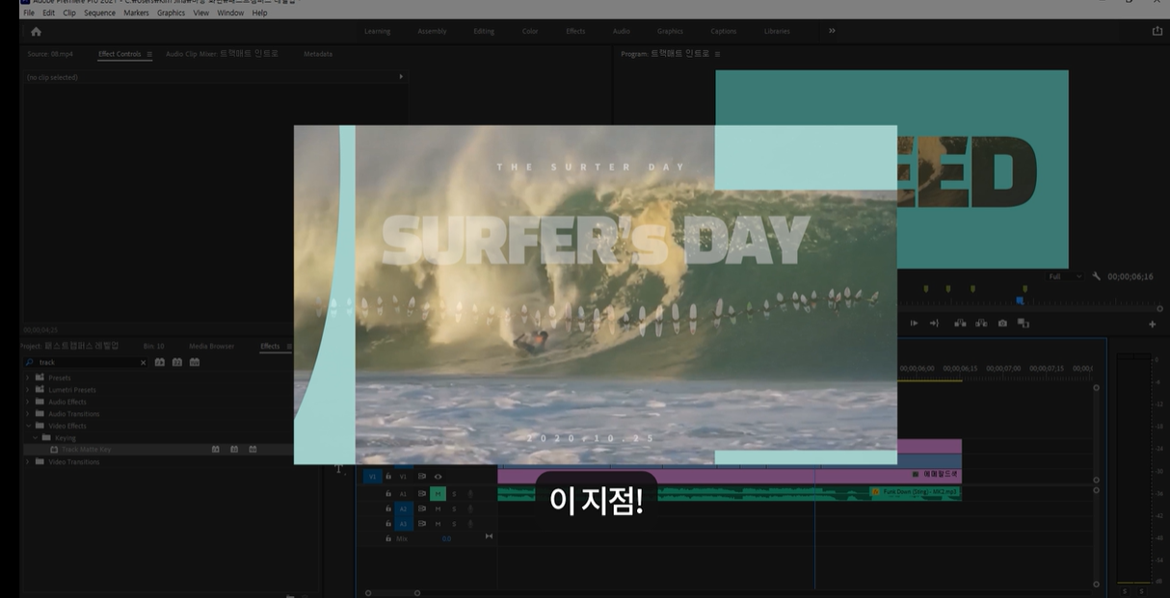
Task: Toggle the A1 track lock
Action: 388,494
